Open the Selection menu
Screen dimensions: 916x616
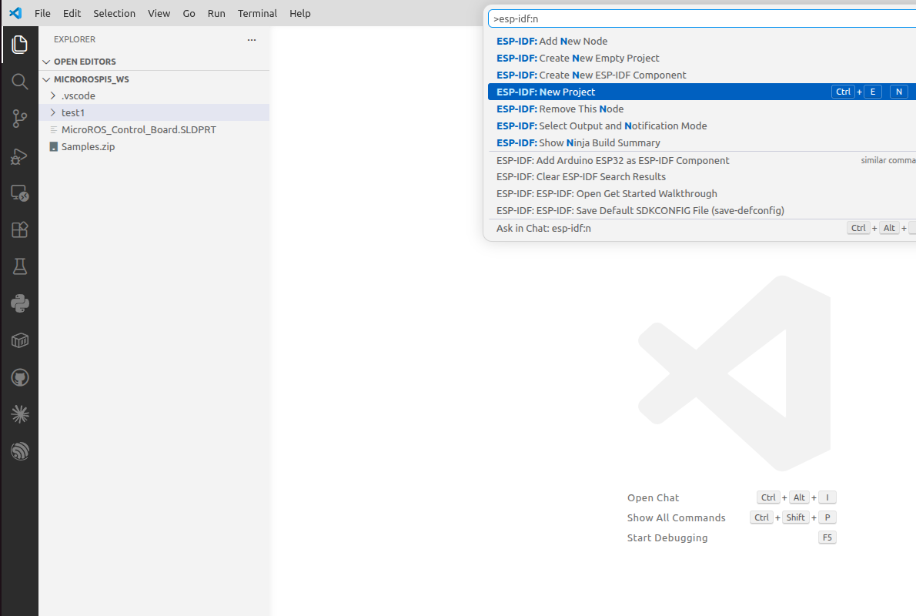coord(114,13)
